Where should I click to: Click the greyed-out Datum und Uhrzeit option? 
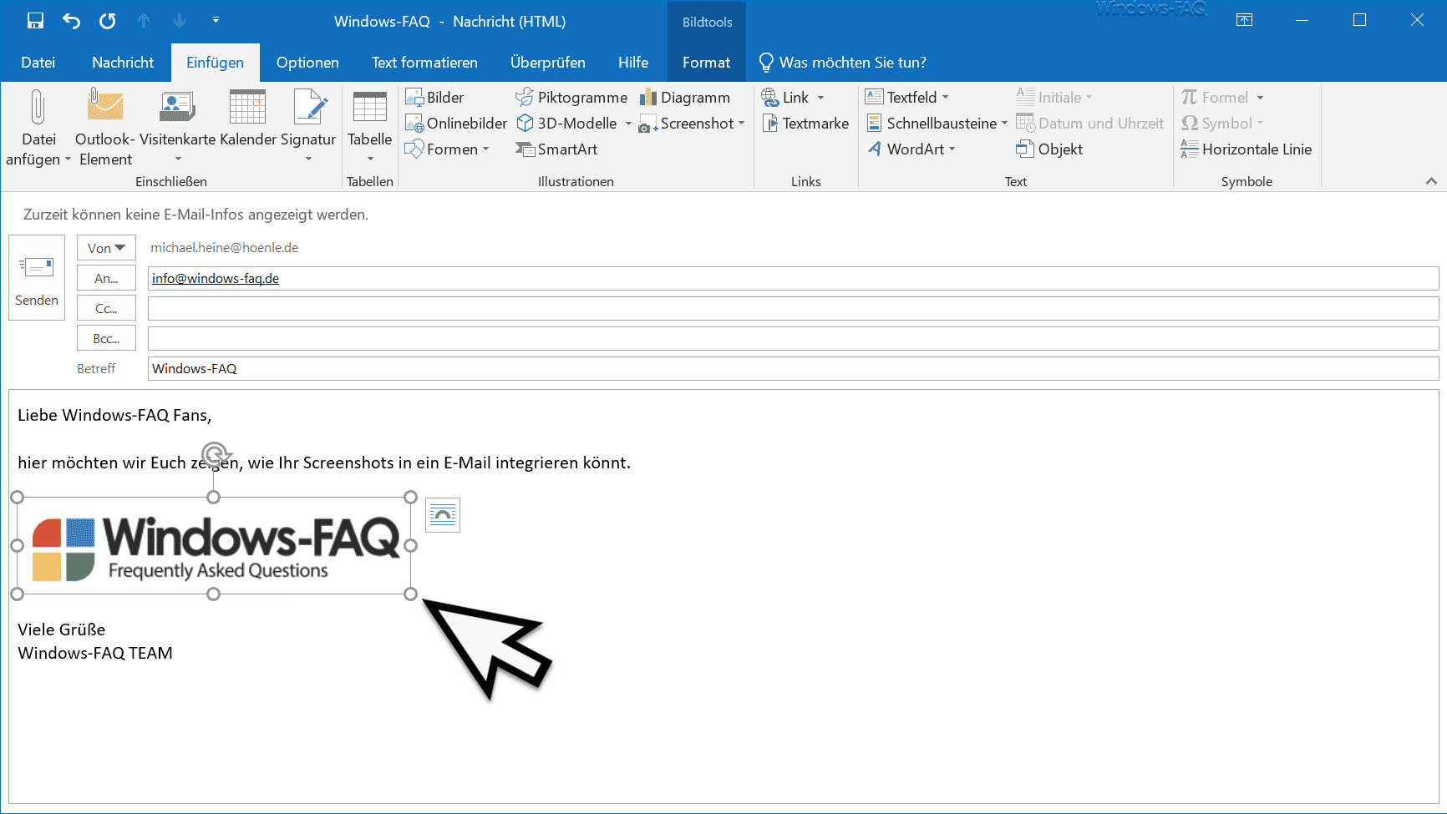click(x=1089, y=124)
